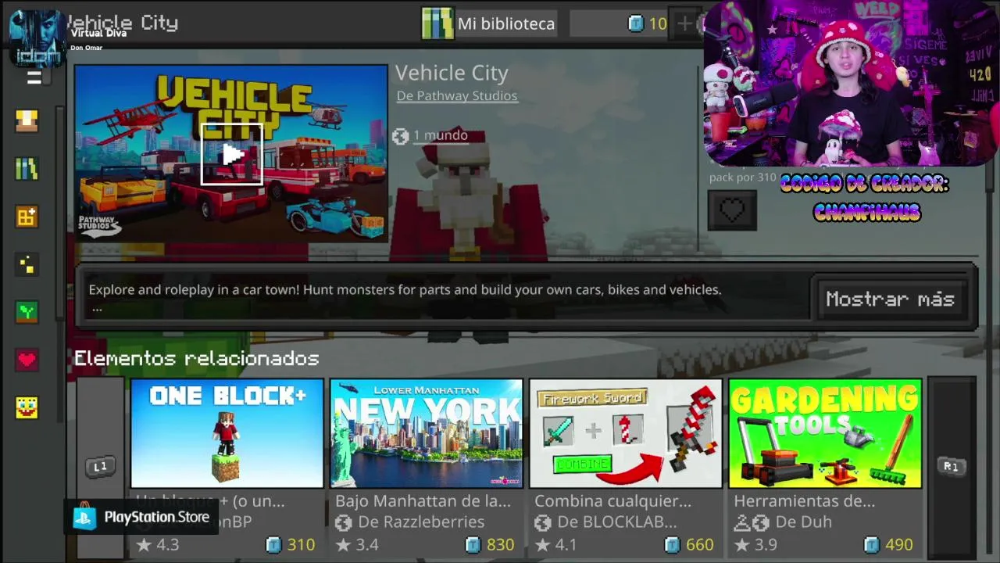Open De Pathway Studios creator link

pyautogui.click(x=457, y=95)
